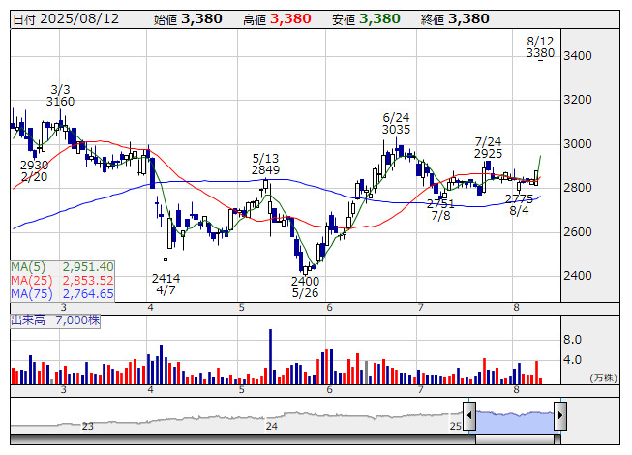Click the 2400 5/26 low annotation
The height and width of the screenshot is (455, 632).
click(305, 287)
